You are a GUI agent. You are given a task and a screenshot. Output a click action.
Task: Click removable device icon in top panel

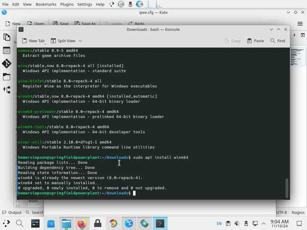pos(130,4)
